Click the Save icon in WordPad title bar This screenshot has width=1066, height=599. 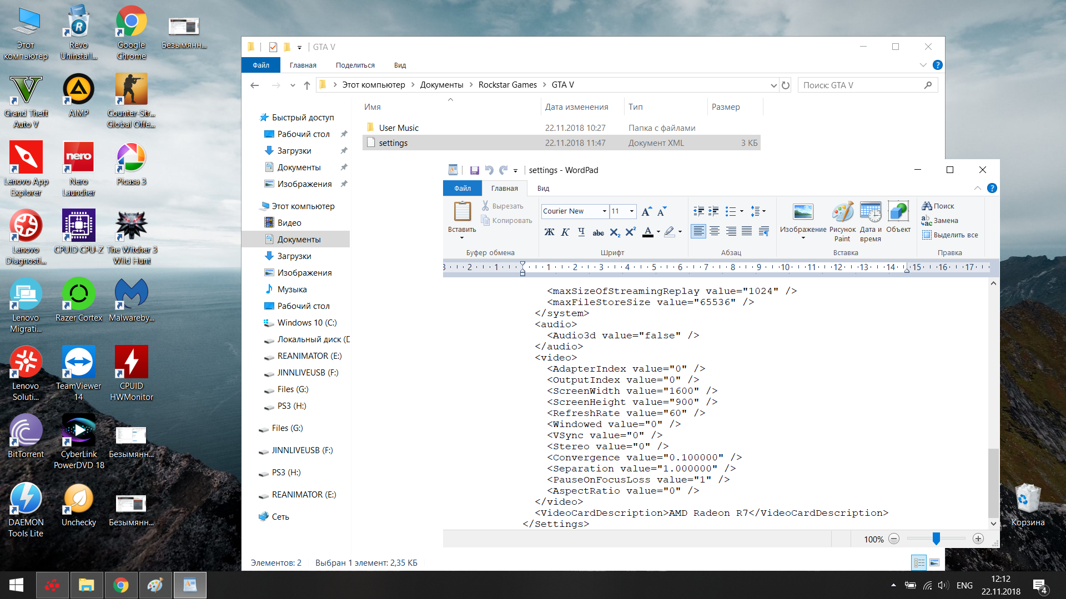(474, 170)
